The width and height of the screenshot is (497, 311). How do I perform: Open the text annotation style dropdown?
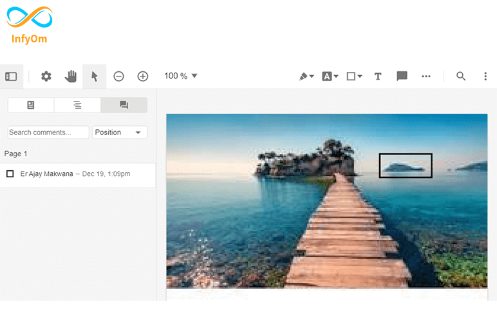(330, 76)
